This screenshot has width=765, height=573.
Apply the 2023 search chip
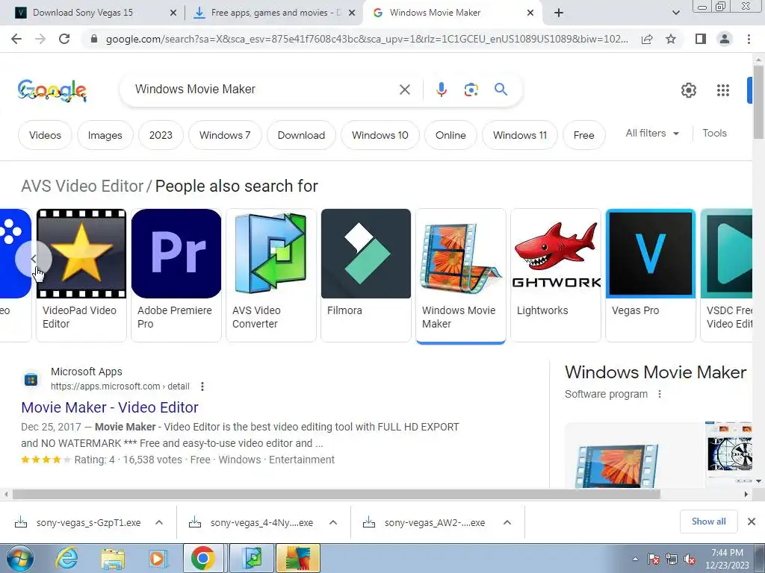tap(161, 136)
